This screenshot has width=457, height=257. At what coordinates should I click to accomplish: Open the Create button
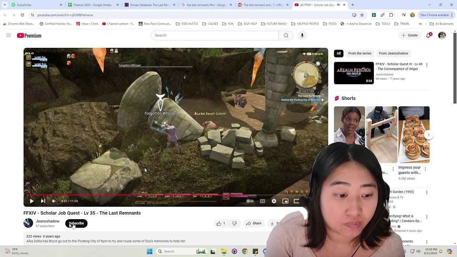tap(410, 35)
